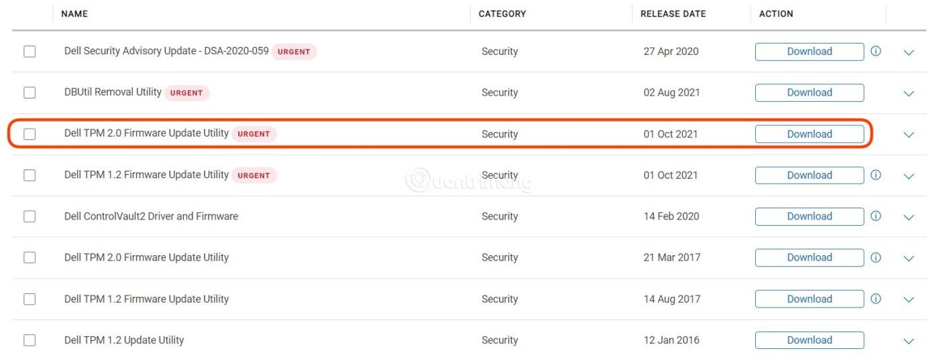Viewport: 939px width, 357px height.
Task: Click the URGENT badge beside DBUtil Removal Utility
Action: tap(186, 93)
